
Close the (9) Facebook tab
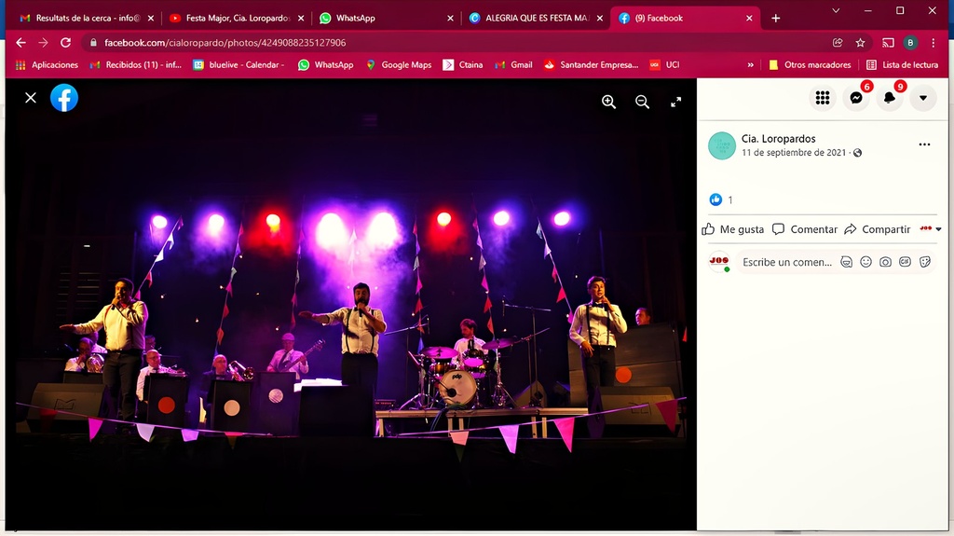pos(749,19)
